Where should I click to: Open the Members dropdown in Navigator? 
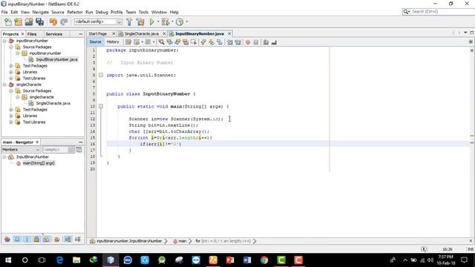point(21,150)
